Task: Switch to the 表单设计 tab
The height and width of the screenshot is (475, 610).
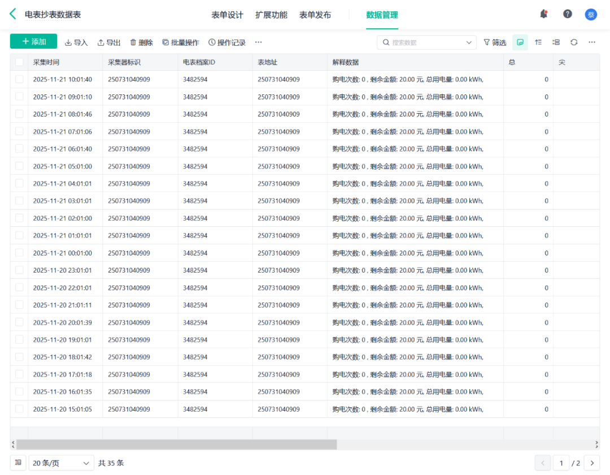Action: coord(227,15)
